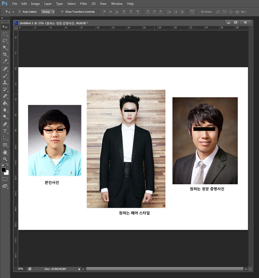Check Show Transform Controls
The width and height of the screenshot is (259, 278).
click(x=62, y=12)
